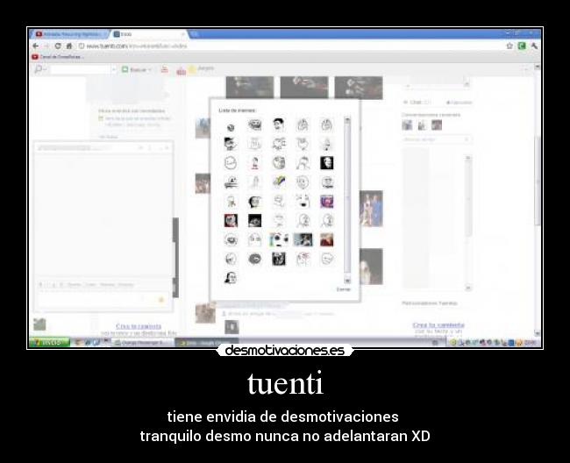
Task: Open the Chrome wrench menu
Action: pos(534,46)
